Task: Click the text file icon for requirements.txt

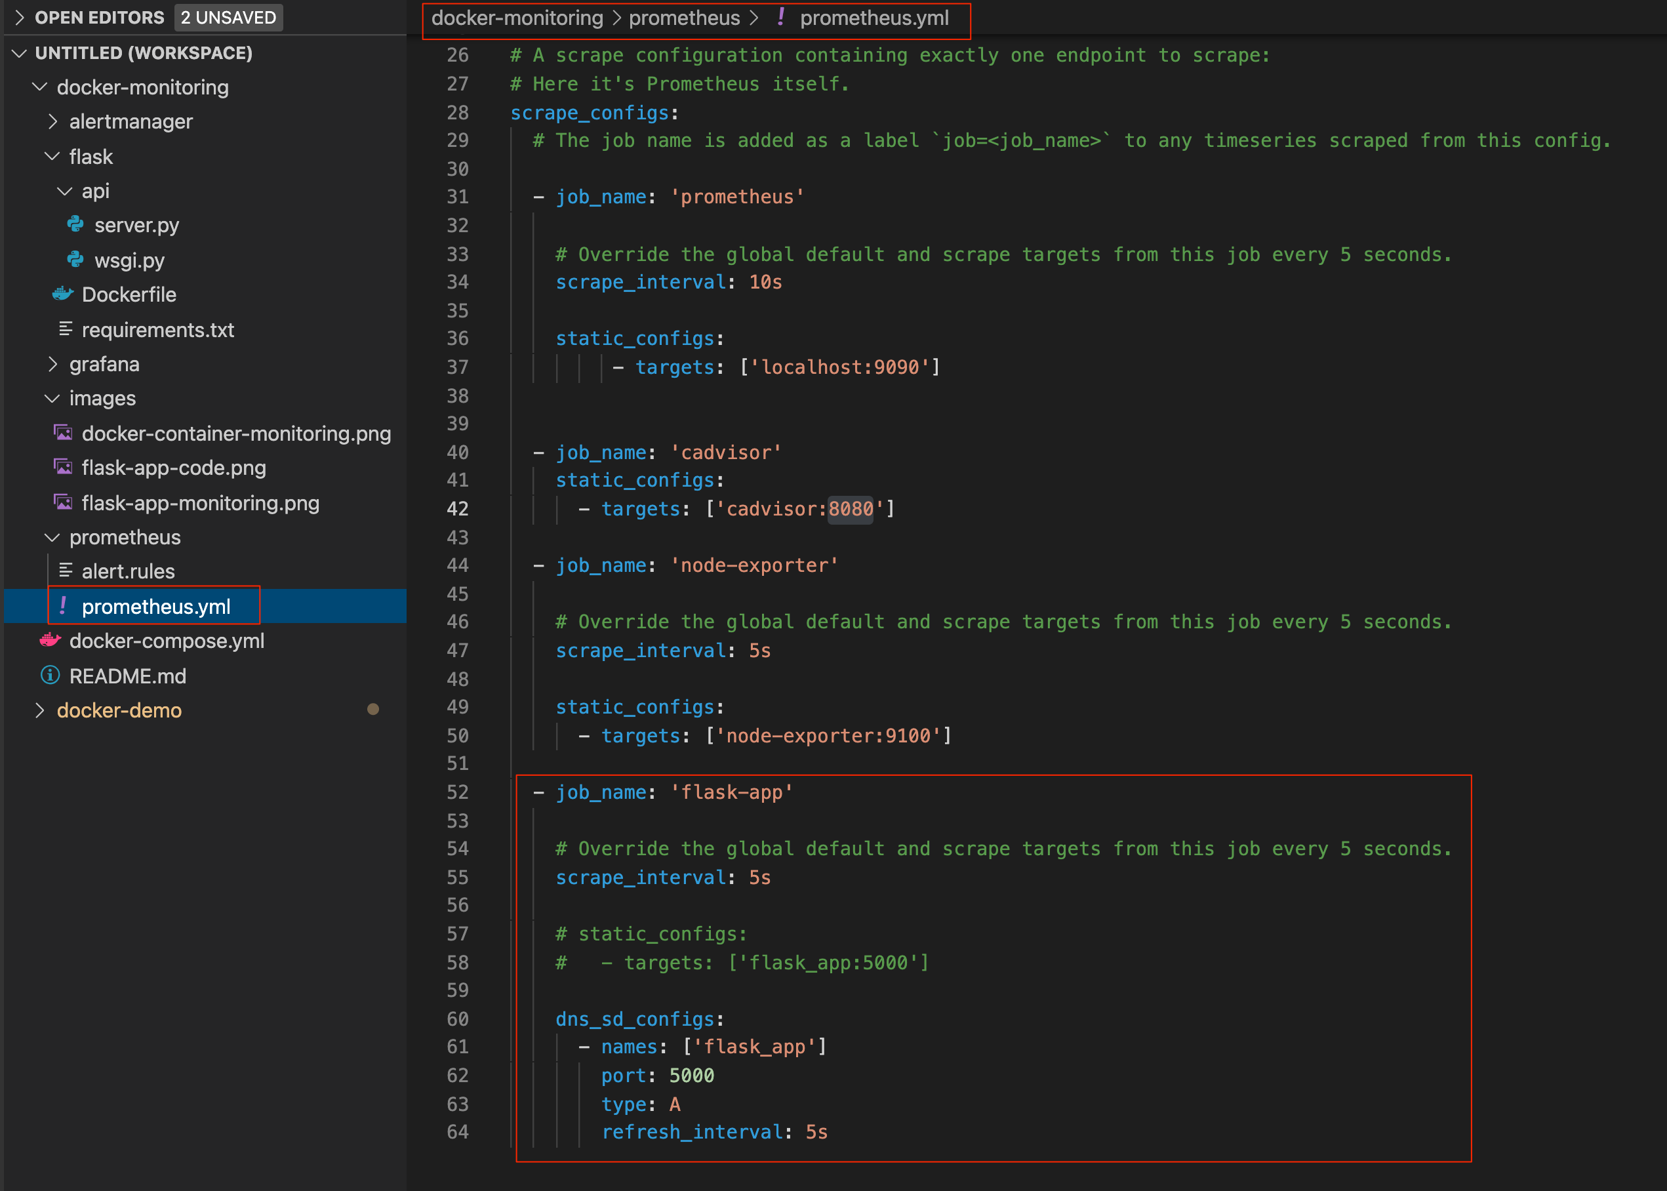Action: pos(66,329)
